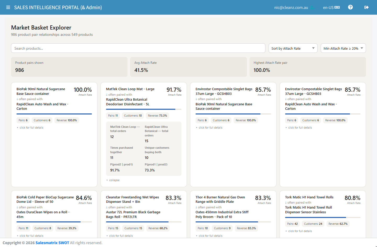The height and width of the screenshot is (247, 377).
Task: Click the logout icon in header
Action: pos(367,7)
